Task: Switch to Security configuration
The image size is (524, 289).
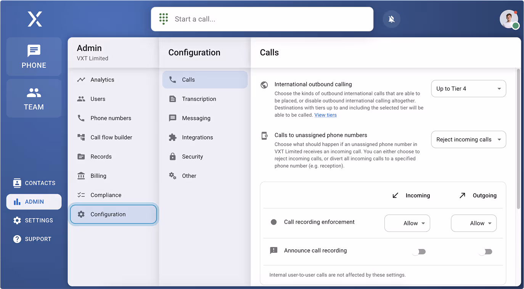Action: tap(205, 156)
